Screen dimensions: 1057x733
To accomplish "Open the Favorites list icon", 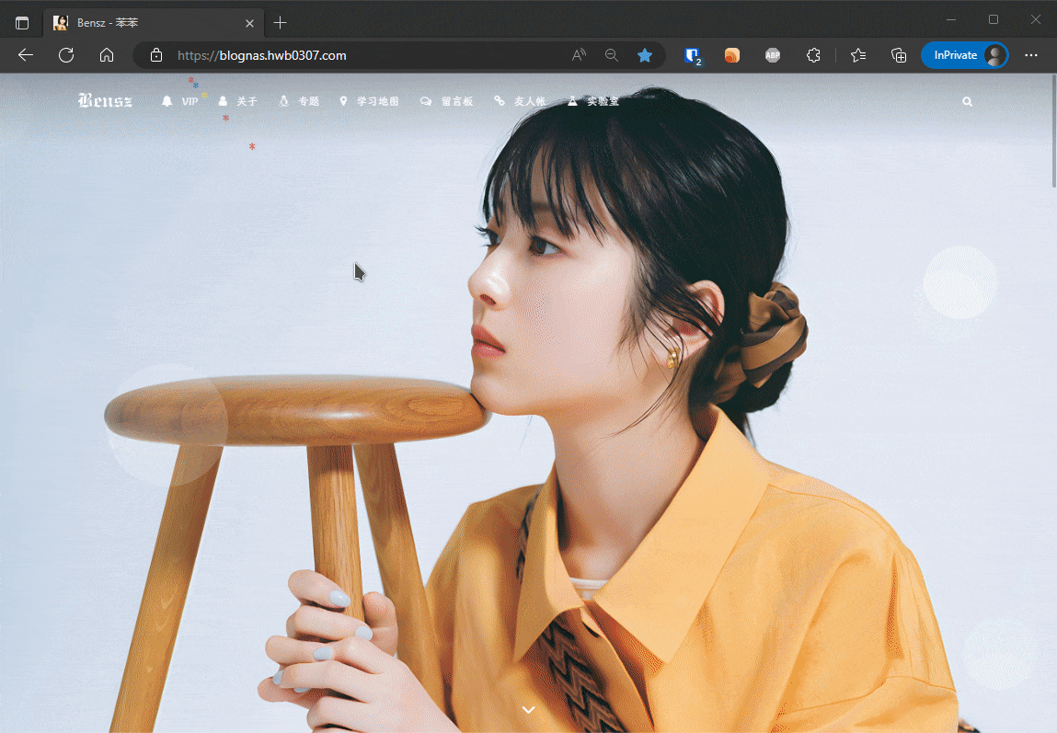I will [858, 55].
